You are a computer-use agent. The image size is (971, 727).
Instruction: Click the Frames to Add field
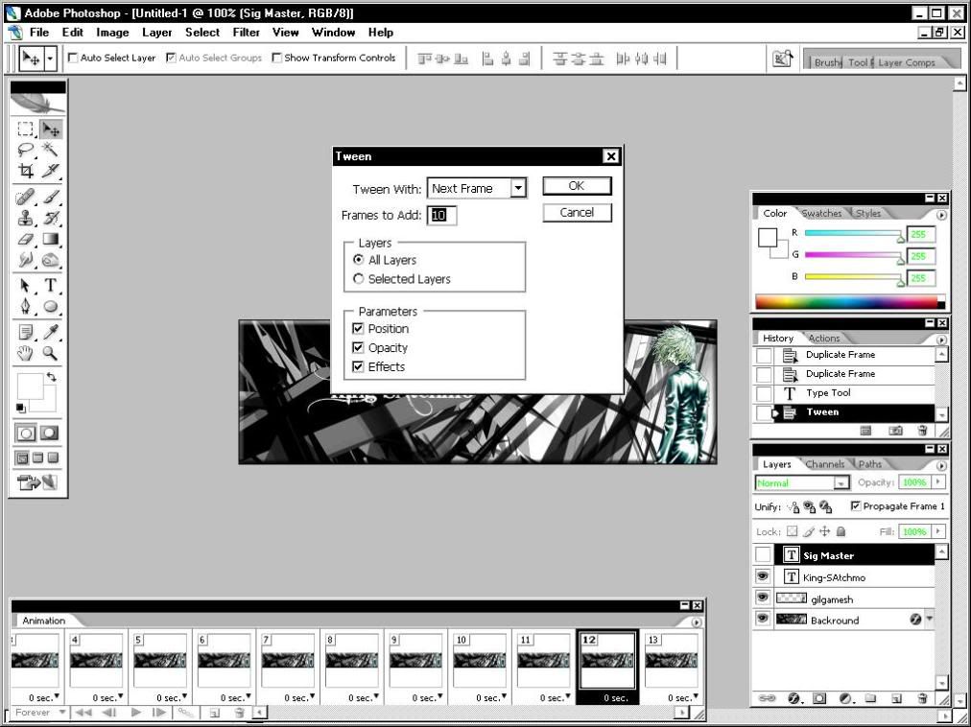[x=441, y=215]
